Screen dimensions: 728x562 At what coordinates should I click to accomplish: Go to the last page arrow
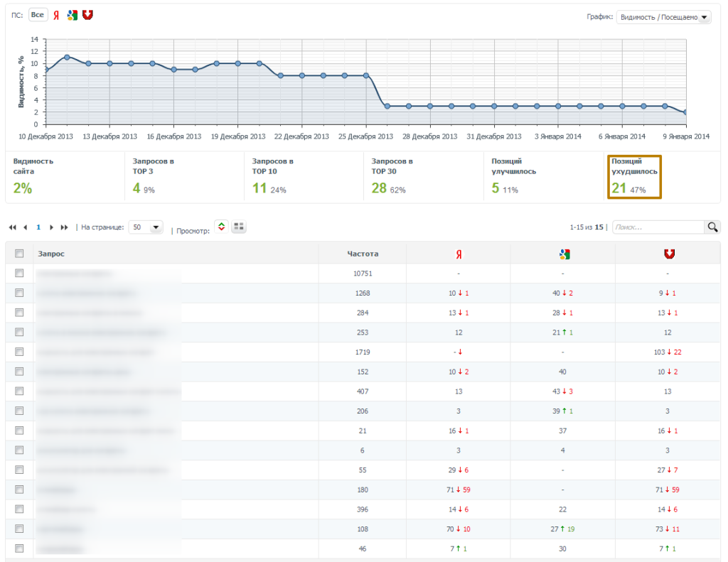point(65,227)
